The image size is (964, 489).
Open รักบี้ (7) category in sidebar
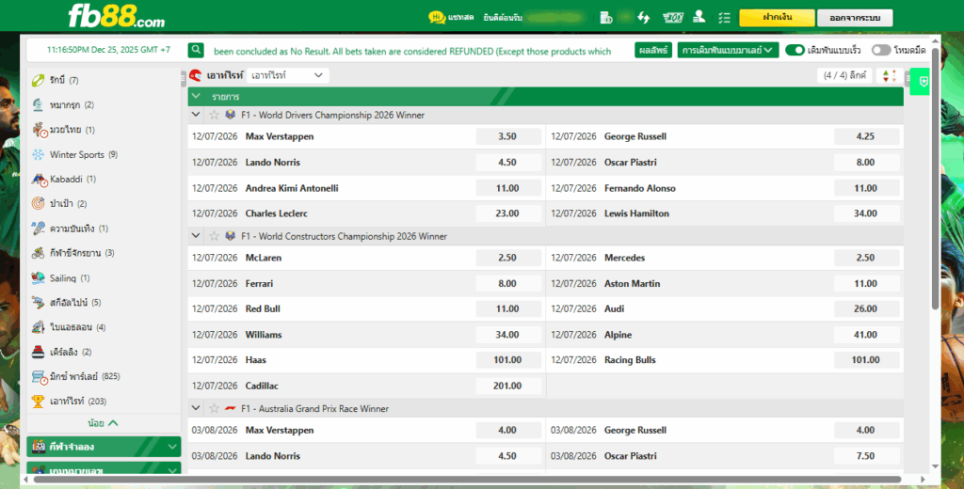click(64, 80)
